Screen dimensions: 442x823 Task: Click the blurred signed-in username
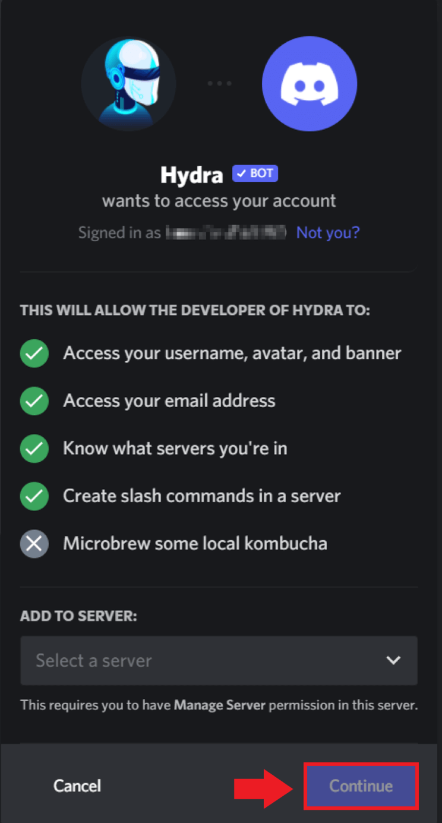pos(226,232)
